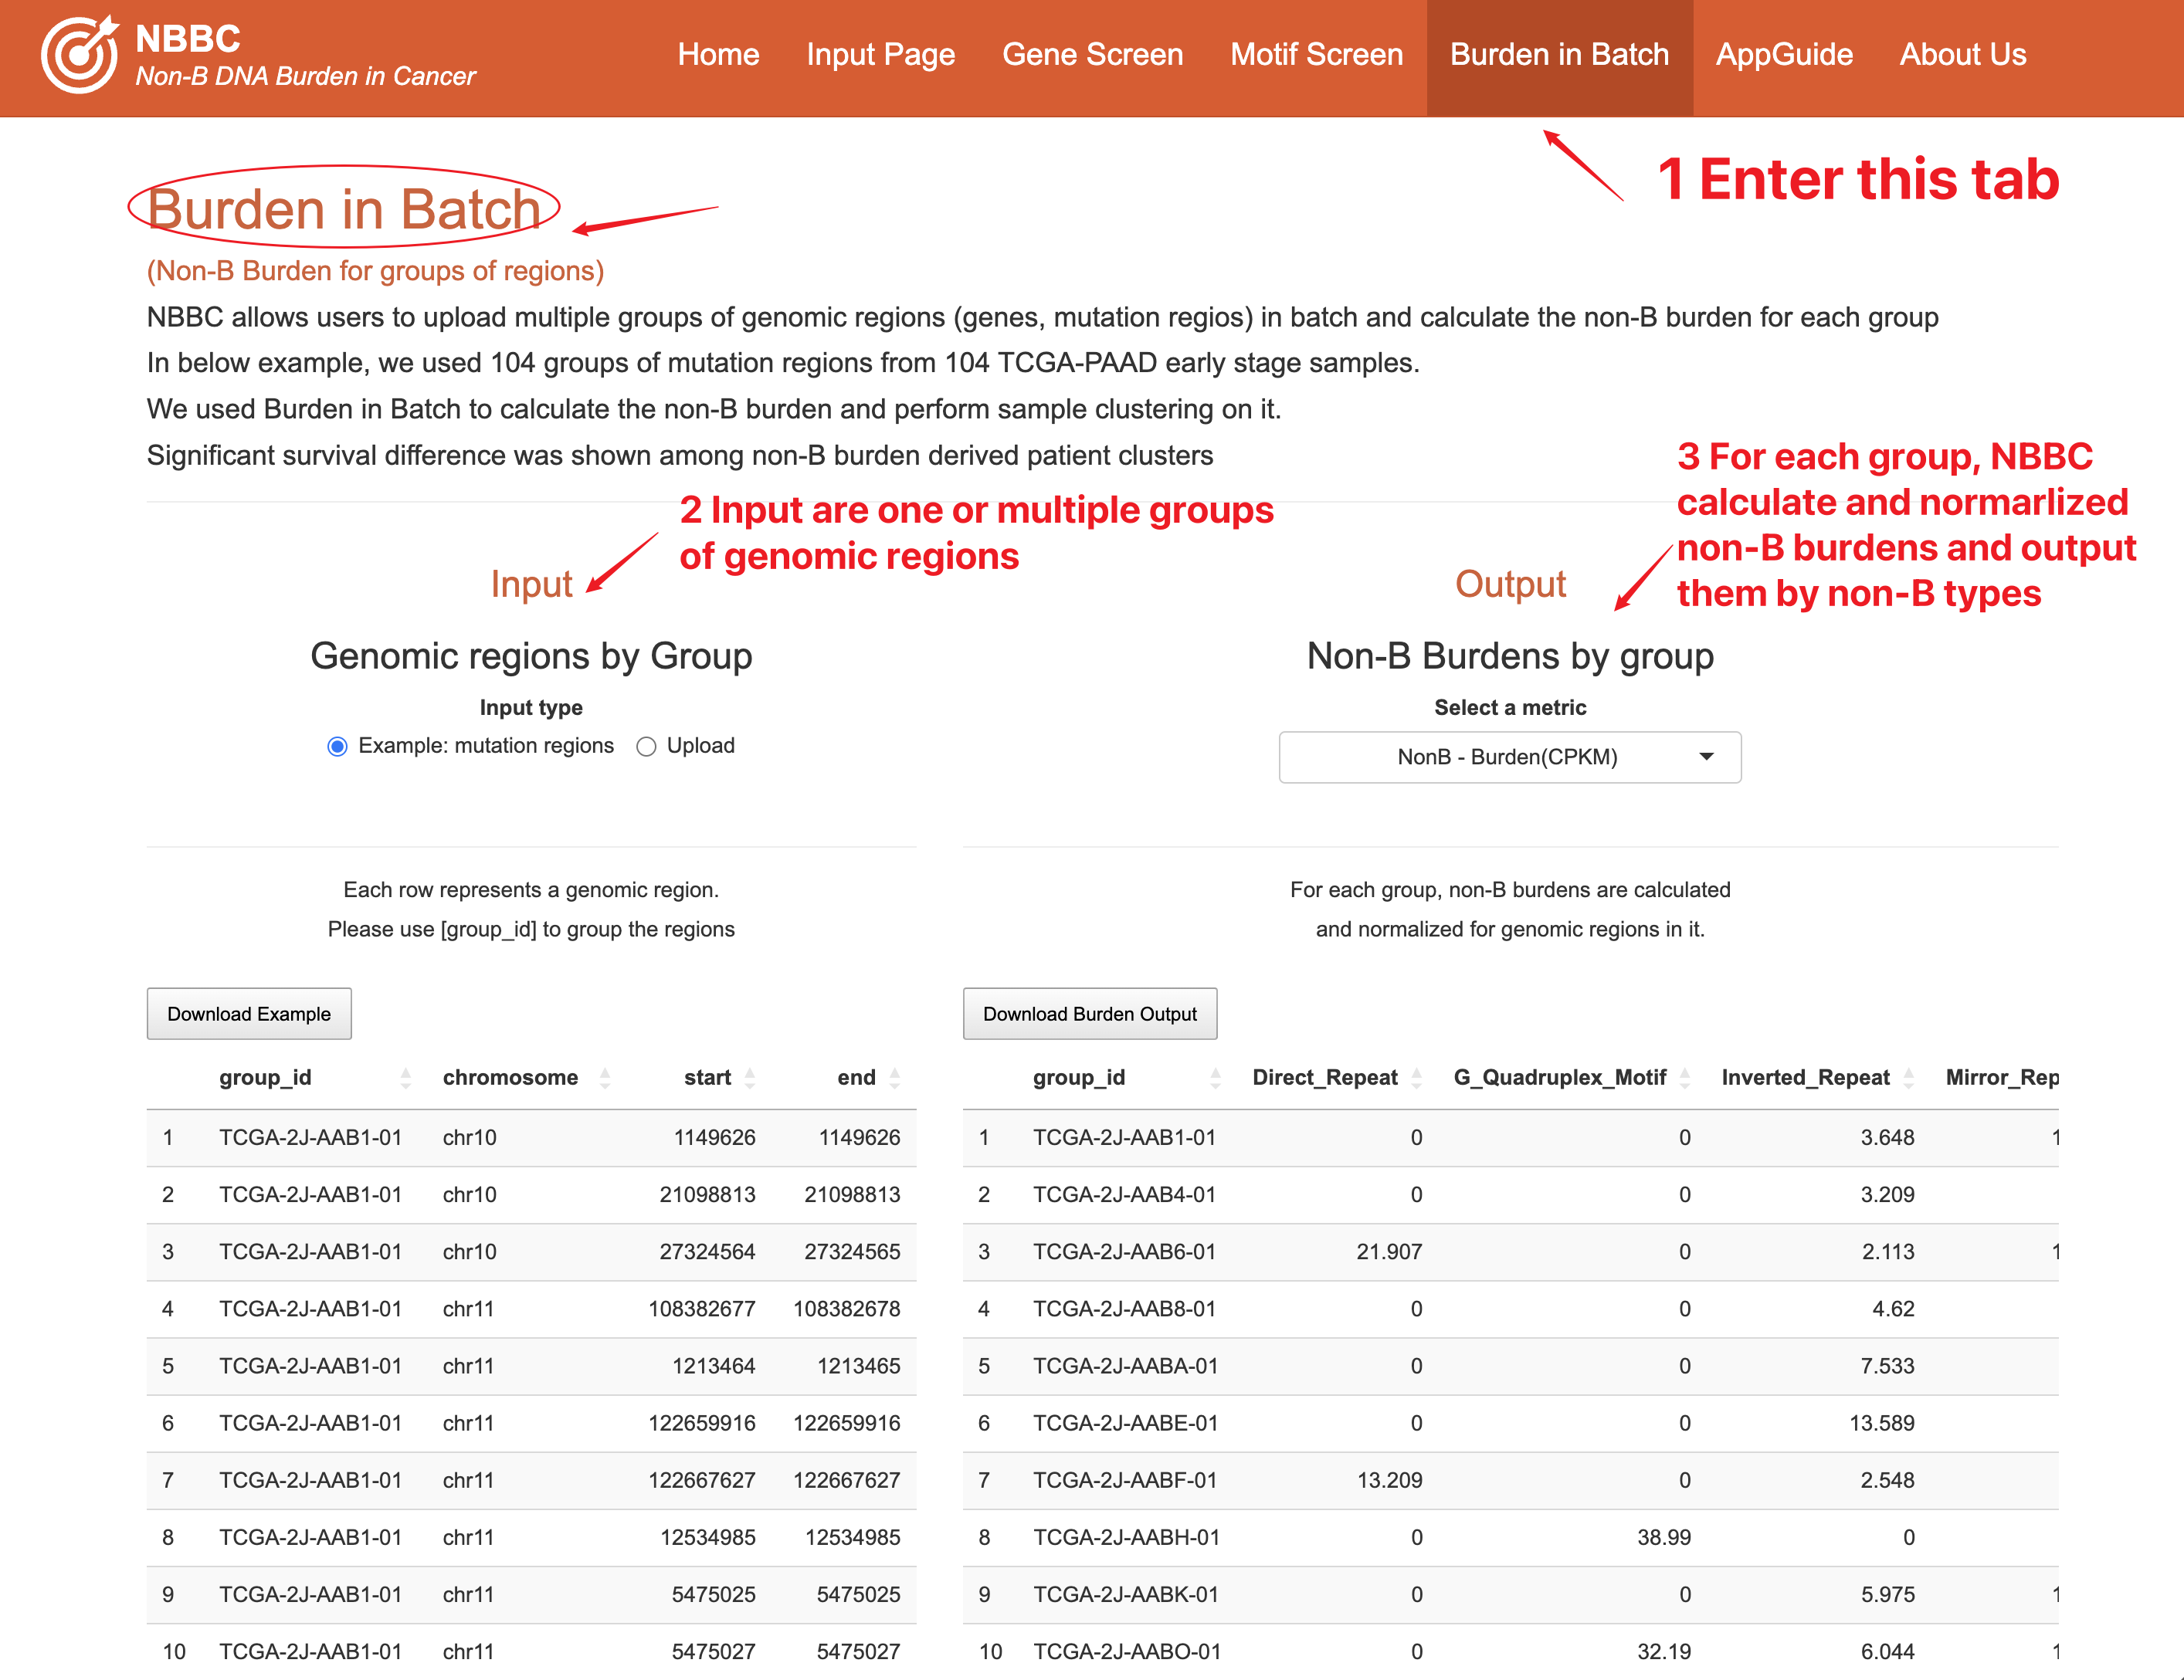This screenshot has width=2184, height=1680.
Task: Open the AppGuide tab
Action: [x=1785, y=55]
